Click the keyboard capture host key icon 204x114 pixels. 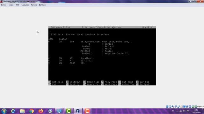pyautogui.click(x=196, y=106)
